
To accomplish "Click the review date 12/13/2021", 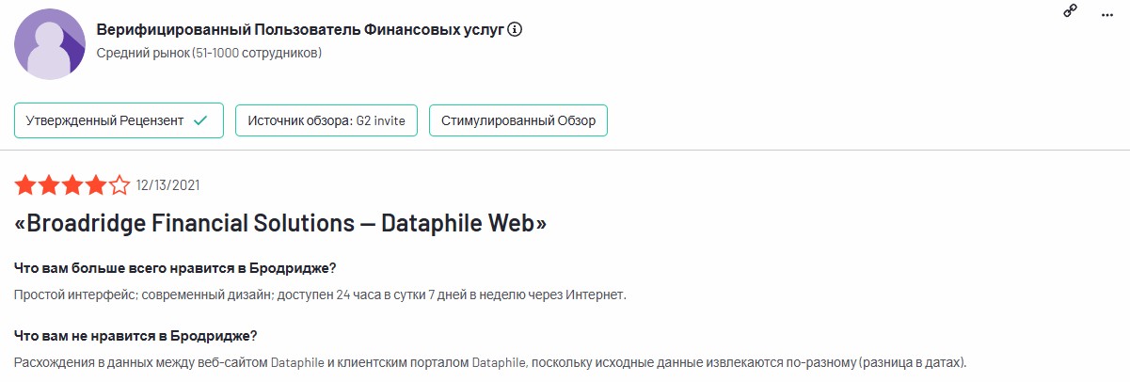I will coord(167,185).
